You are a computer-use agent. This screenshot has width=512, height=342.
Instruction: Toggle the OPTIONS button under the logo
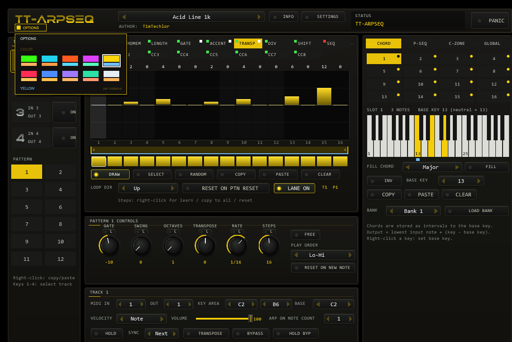tap(30, 28)
